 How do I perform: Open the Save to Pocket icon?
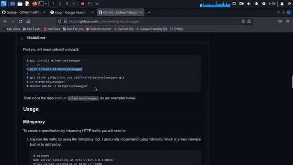pyautogui.click(x=280, y=22)
